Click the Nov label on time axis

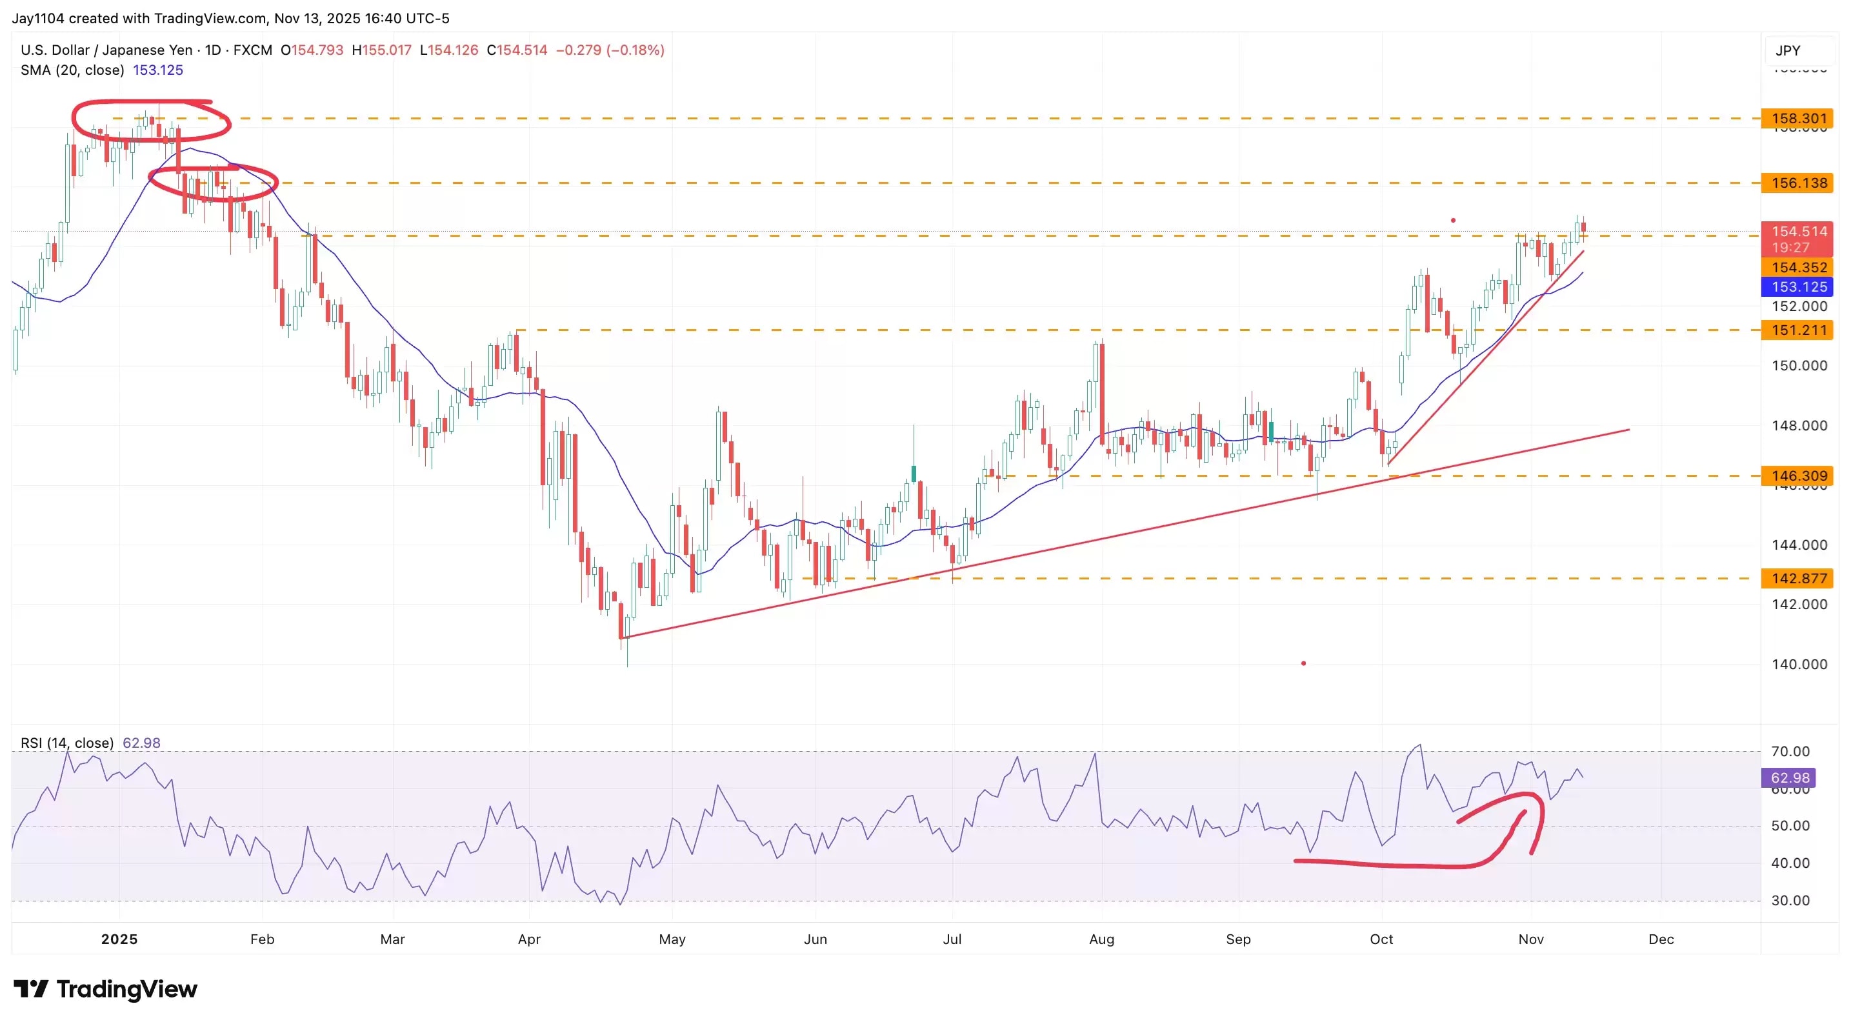tap(1531, 939)
